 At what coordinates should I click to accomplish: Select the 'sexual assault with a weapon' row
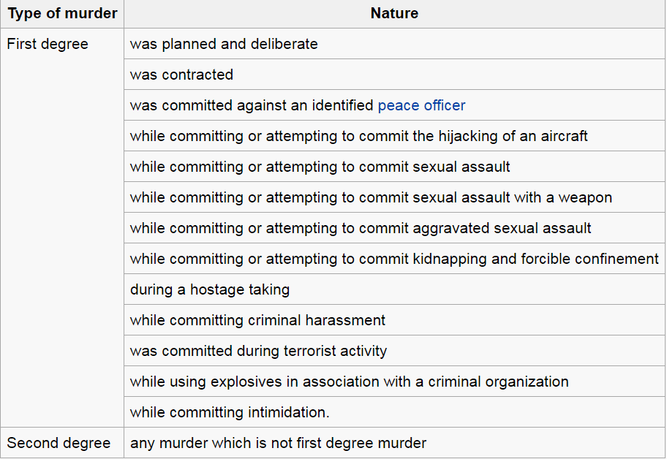click(371, 197)
